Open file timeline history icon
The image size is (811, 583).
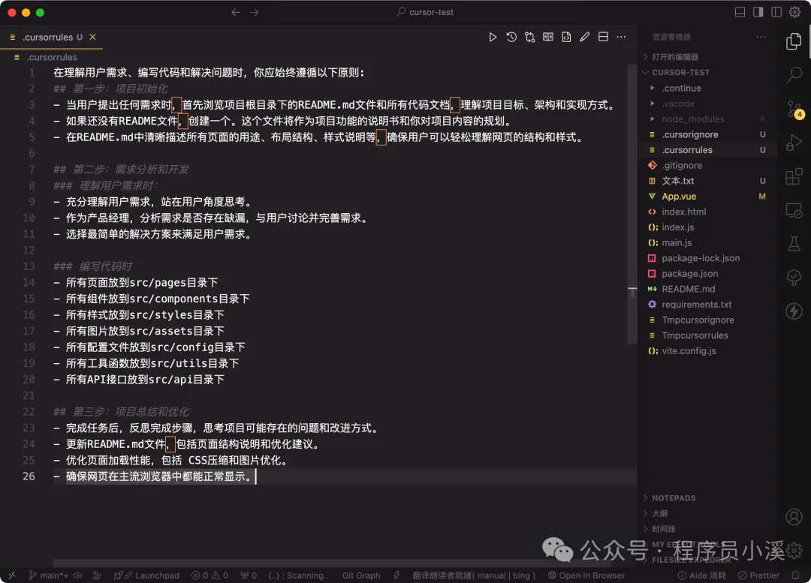point(511,38)
